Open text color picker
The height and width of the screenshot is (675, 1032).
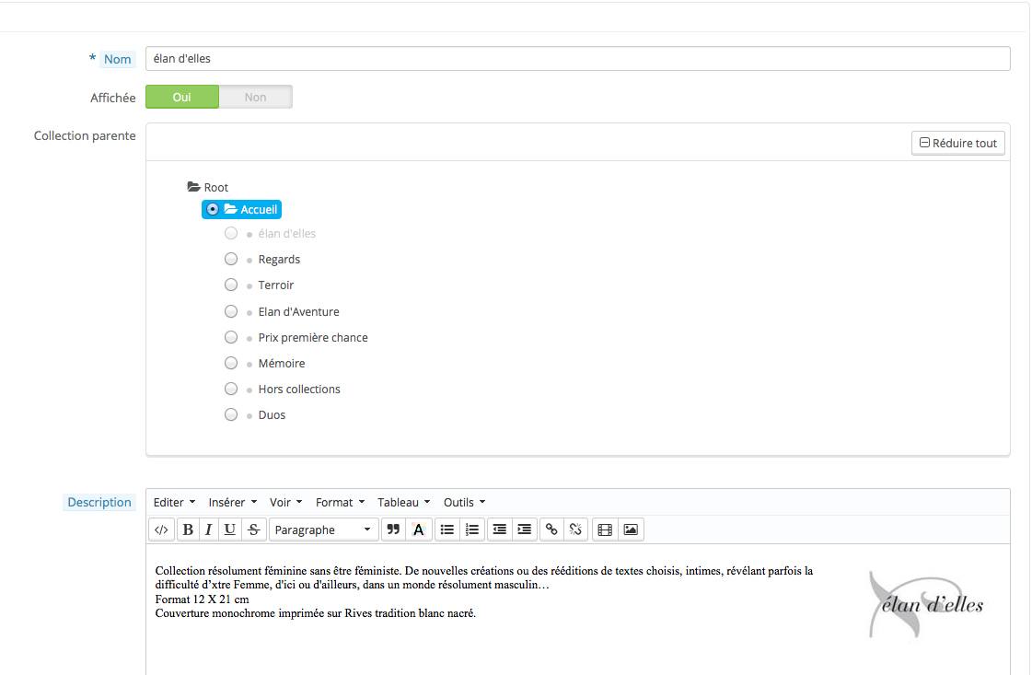pos(419,530)
